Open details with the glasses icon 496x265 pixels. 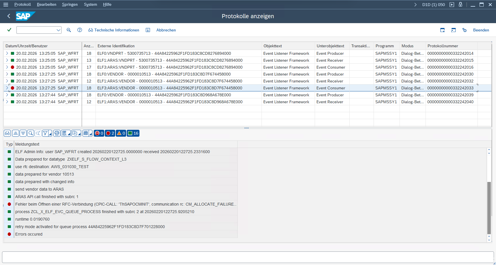[x=7, y=133]
